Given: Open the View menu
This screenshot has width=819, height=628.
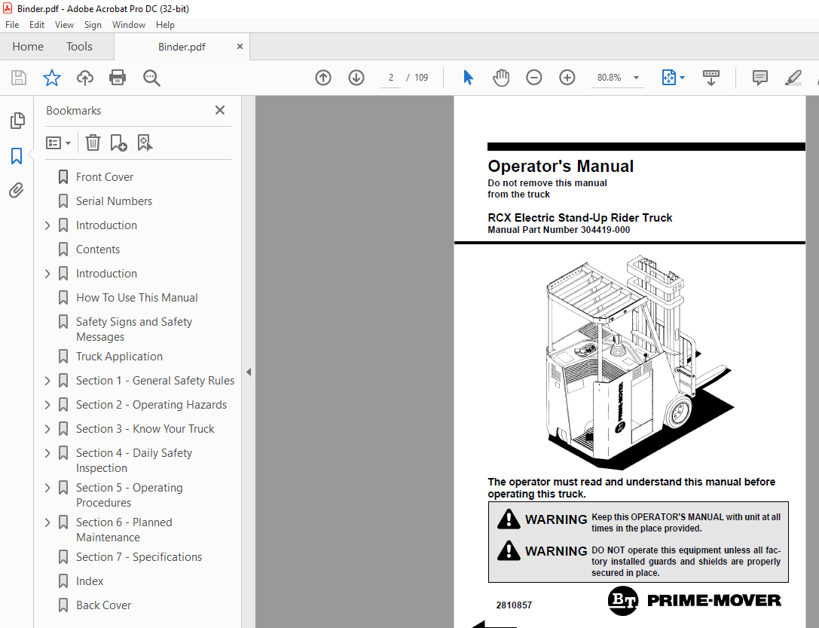Looking at the screenshot, I should (64, 25).
